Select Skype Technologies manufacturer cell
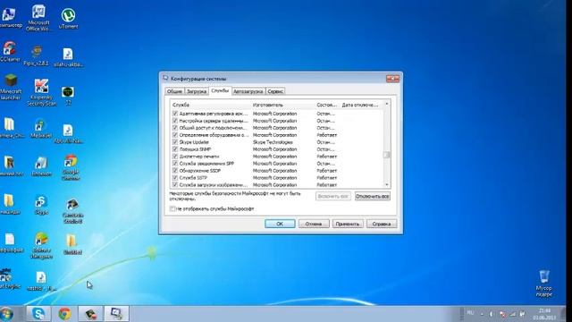The image size is (572, 322). click(x=273, y=142)
